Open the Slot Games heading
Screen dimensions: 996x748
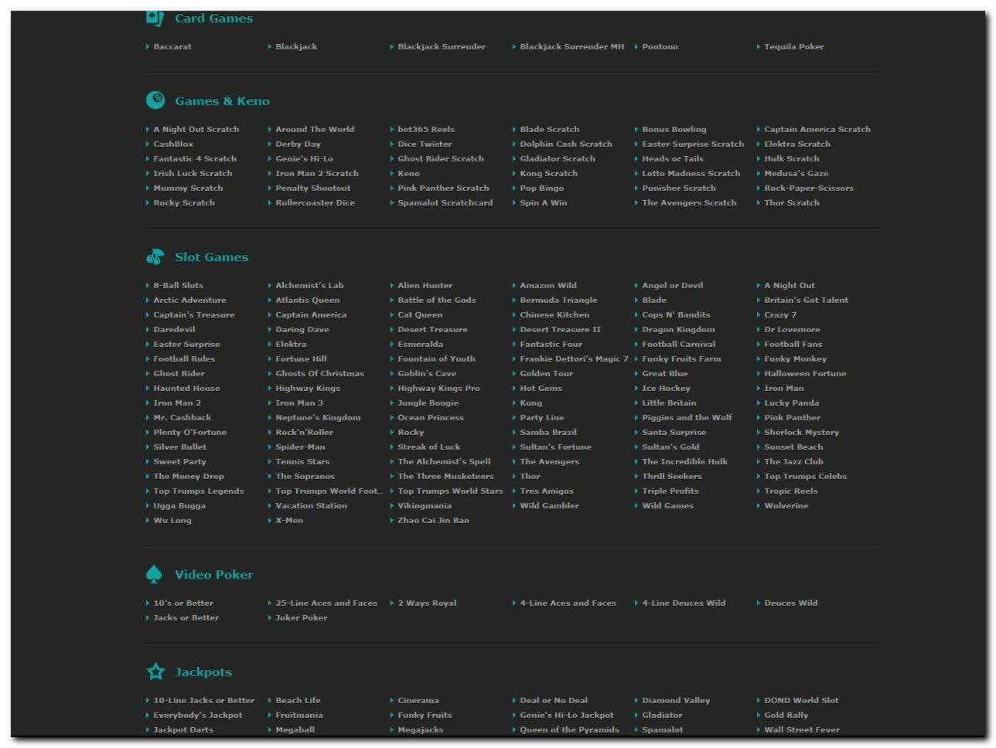pos(212,257)
